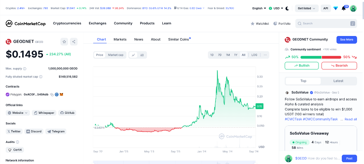Image resolution: width=364 pixels, height=164 pixels.
Task: Expand Website links dropdown
Action: point(18,113)
